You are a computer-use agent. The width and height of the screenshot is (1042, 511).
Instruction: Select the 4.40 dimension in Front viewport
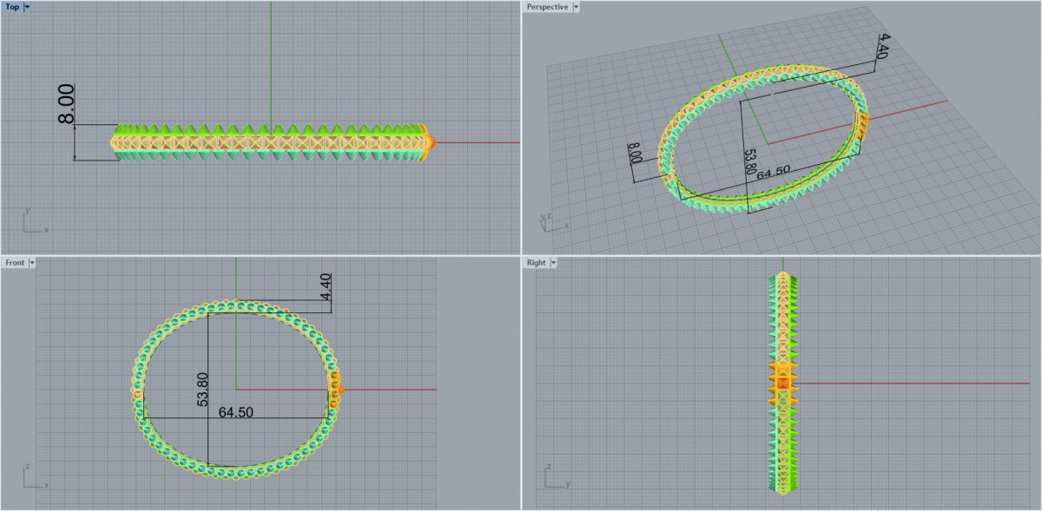[326, 287]
